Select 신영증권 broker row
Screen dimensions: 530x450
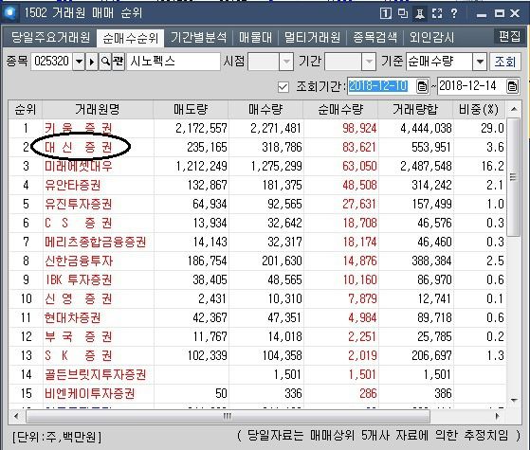point(79,298)
